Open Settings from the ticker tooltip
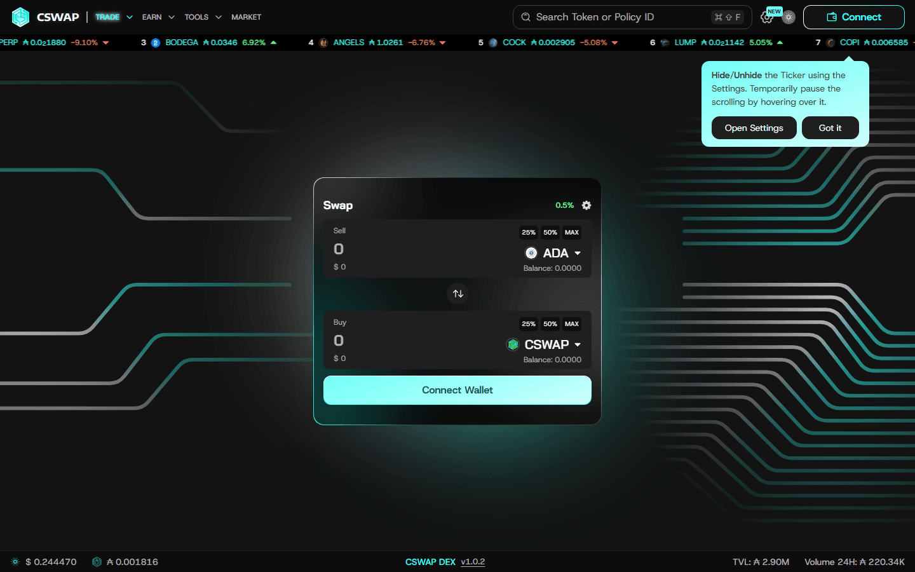 click(754, 128)
